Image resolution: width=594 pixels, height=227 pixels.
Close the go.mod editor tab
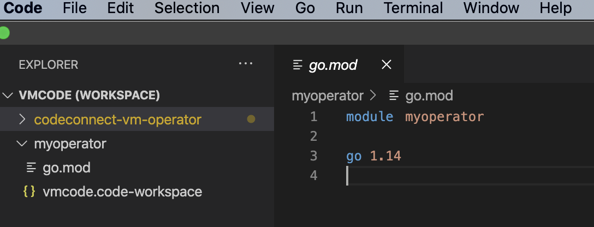click(386, 65)
